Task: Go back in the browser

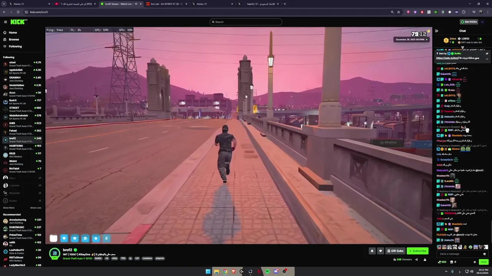Action: pyautogui.click(x=4, y=12)
